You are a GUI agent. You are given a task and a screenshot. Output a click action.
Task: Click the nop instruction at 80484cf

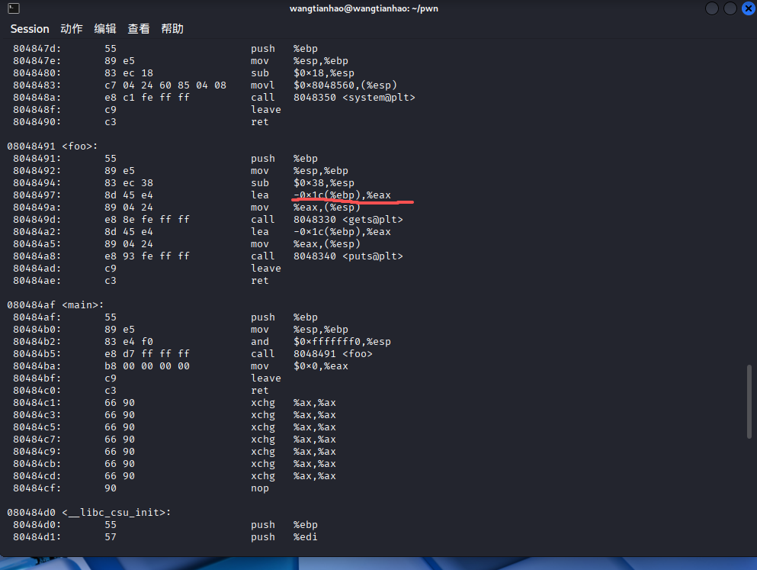tap(260, 488)
